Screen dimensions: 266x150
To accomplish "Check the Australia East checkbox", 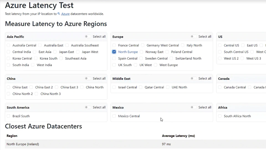I will [40, 45].
